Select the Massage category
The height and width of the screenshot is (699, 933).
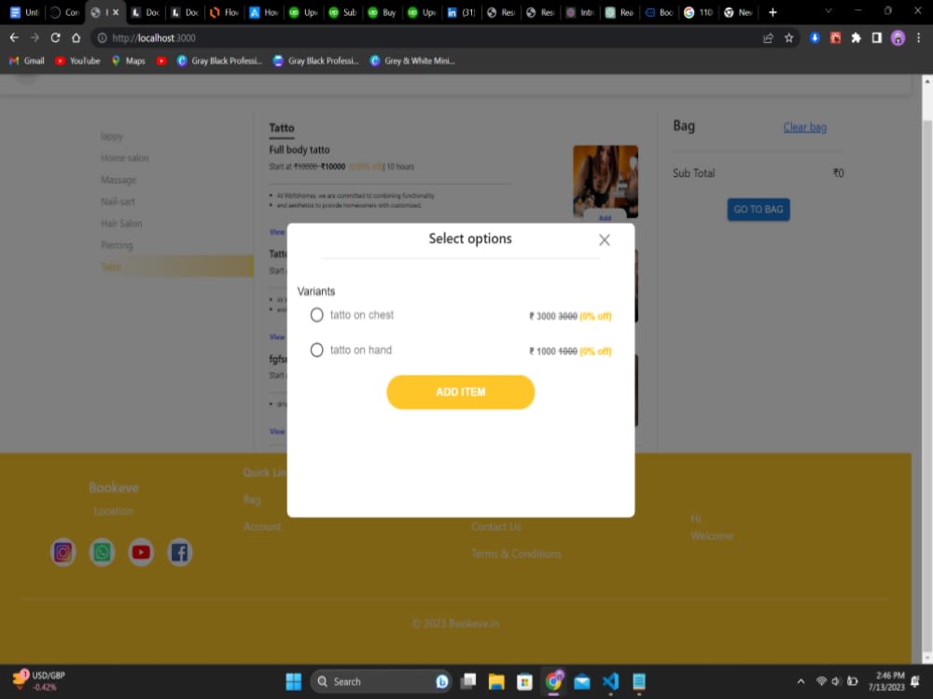[x=118, y=180]
